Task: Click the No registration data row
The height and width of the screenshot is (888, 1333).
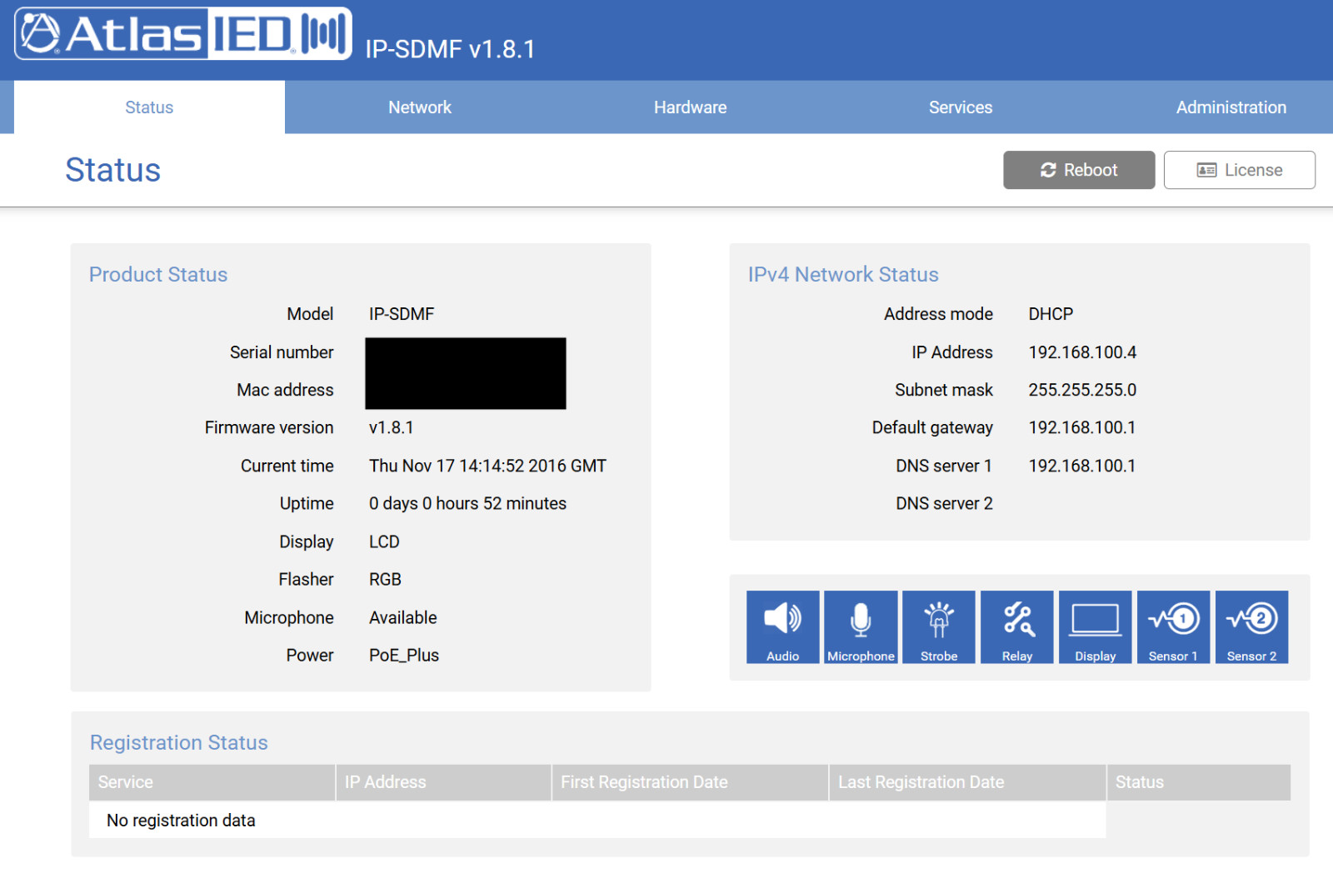Action: pyautogui.click(x=597, y=821)
